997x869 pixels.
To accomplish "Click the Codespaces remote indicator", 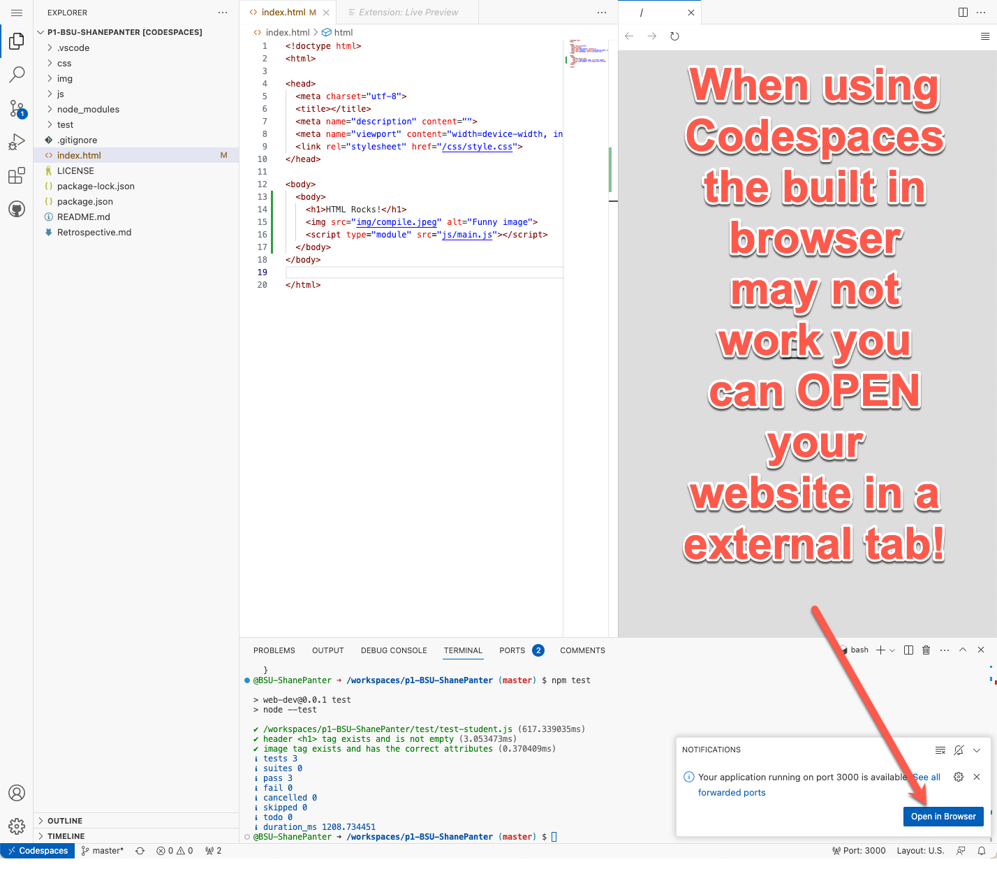I will [x=38, y=851].
